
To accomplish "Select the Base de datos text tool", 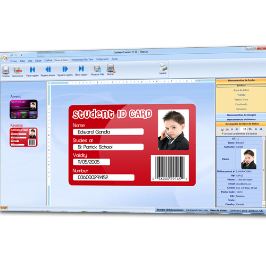I will pos(241,90).
